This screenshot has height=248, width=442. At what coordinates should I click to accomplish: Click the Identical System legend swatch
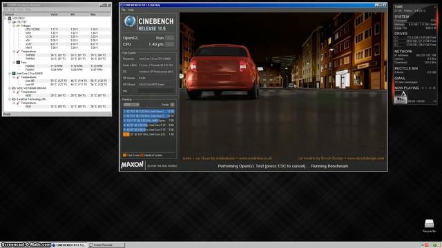142,155
